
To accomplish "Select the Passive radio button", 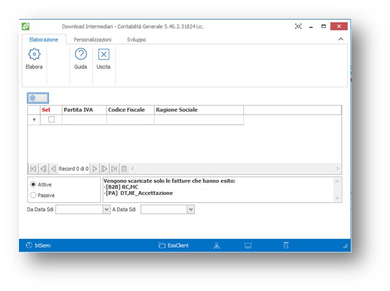I will click(x=33, y=195).
